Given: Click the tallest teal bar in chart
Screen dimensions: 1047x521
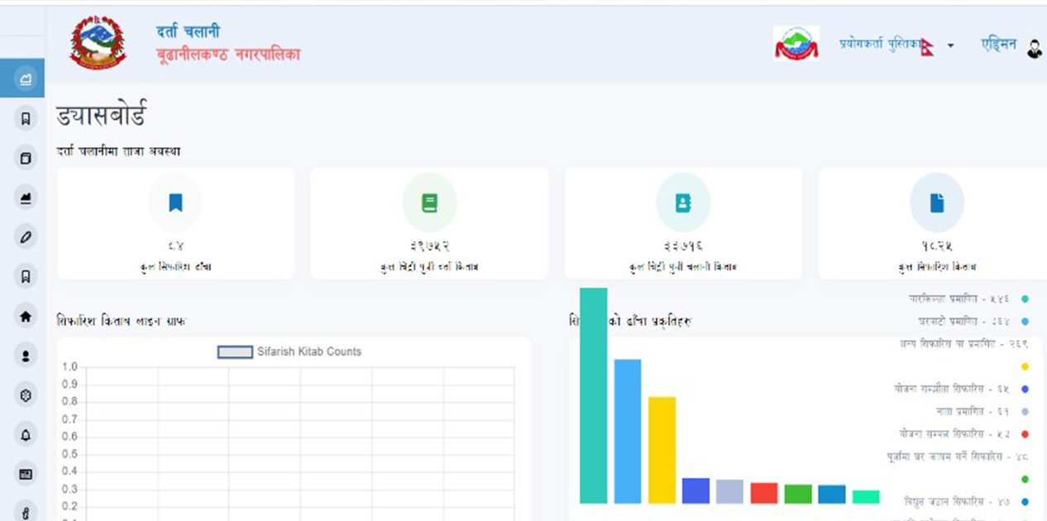Looking at the screenshot, I should tap(593, 395).
